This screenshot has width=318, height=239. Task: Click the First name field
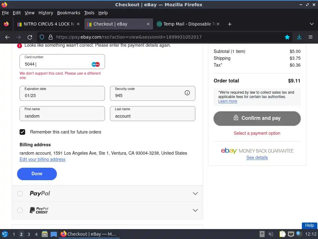(x=62, y=114)
